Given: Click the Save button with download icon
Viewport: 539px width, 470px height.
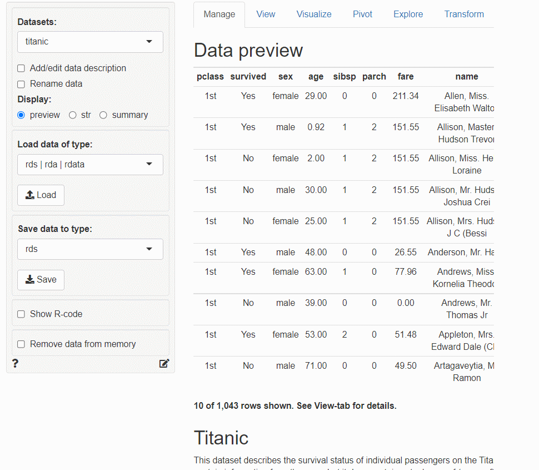Looking at the screenshot, I should (41, 280).
